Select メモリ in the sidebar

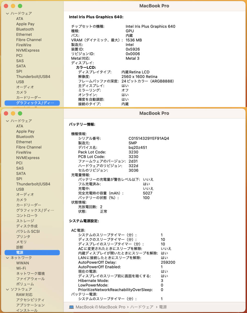(21, 242)
